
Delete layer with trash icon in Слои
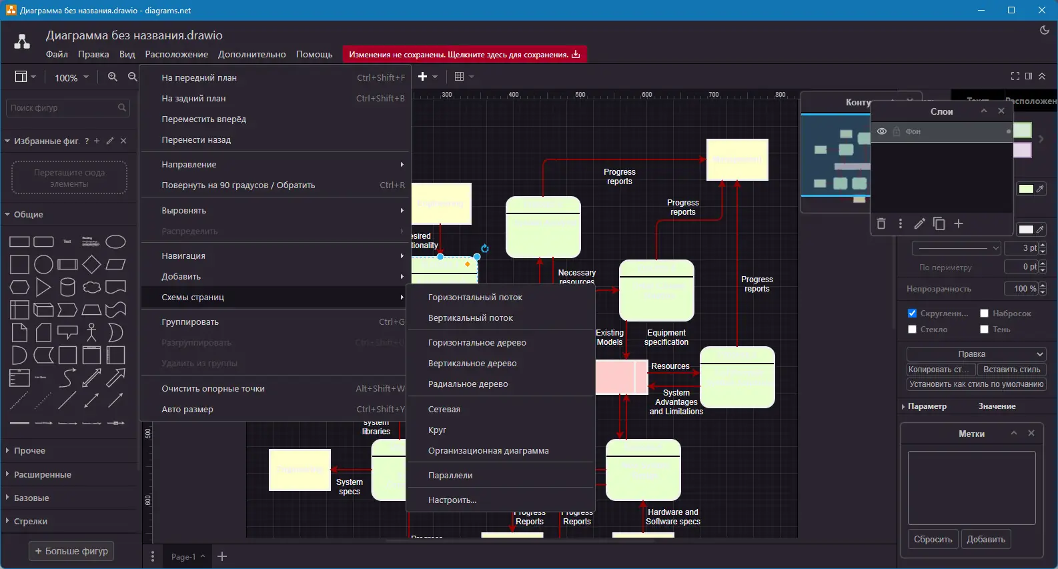click(881, 223)
